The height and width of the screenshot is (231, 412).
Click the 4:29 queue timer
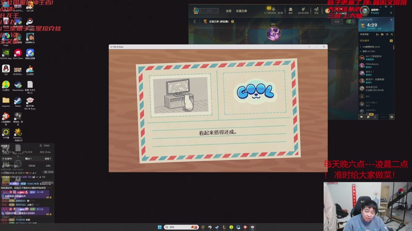tap(372, 25)
